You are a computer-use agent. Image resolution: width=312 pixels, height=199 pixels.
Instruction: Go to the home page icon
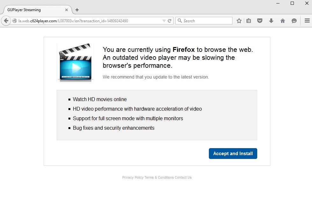(x=282, y=21)
